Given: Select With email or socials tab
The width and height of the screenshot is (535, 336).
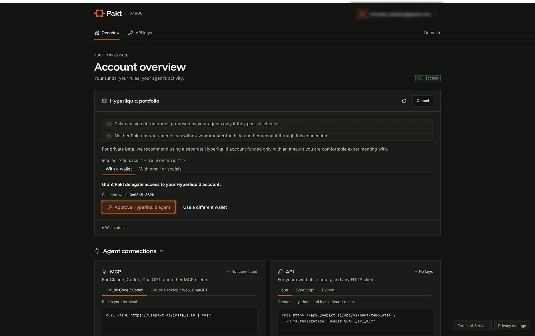Looking at the screenshot, I should (160, 169).
